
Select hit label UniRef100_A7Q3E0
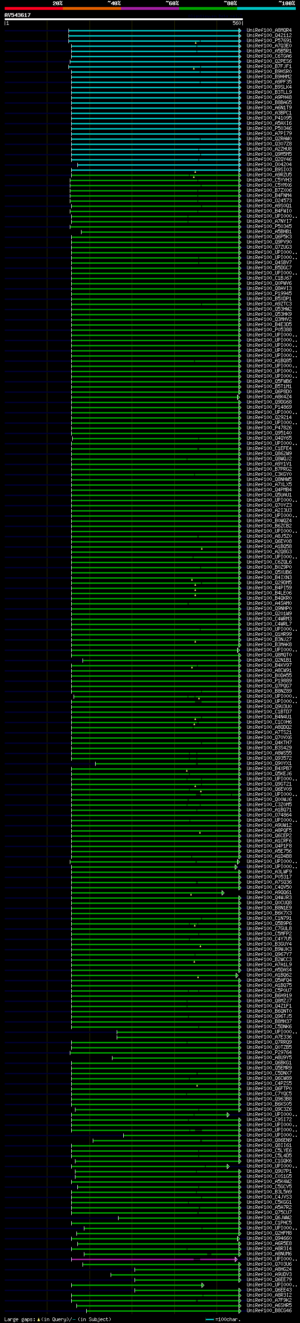pyautogui.click(x=269, y=46)
